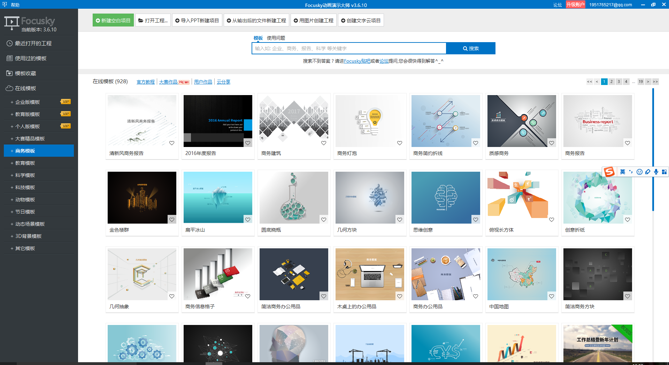Open the 云分享 link

223,82
